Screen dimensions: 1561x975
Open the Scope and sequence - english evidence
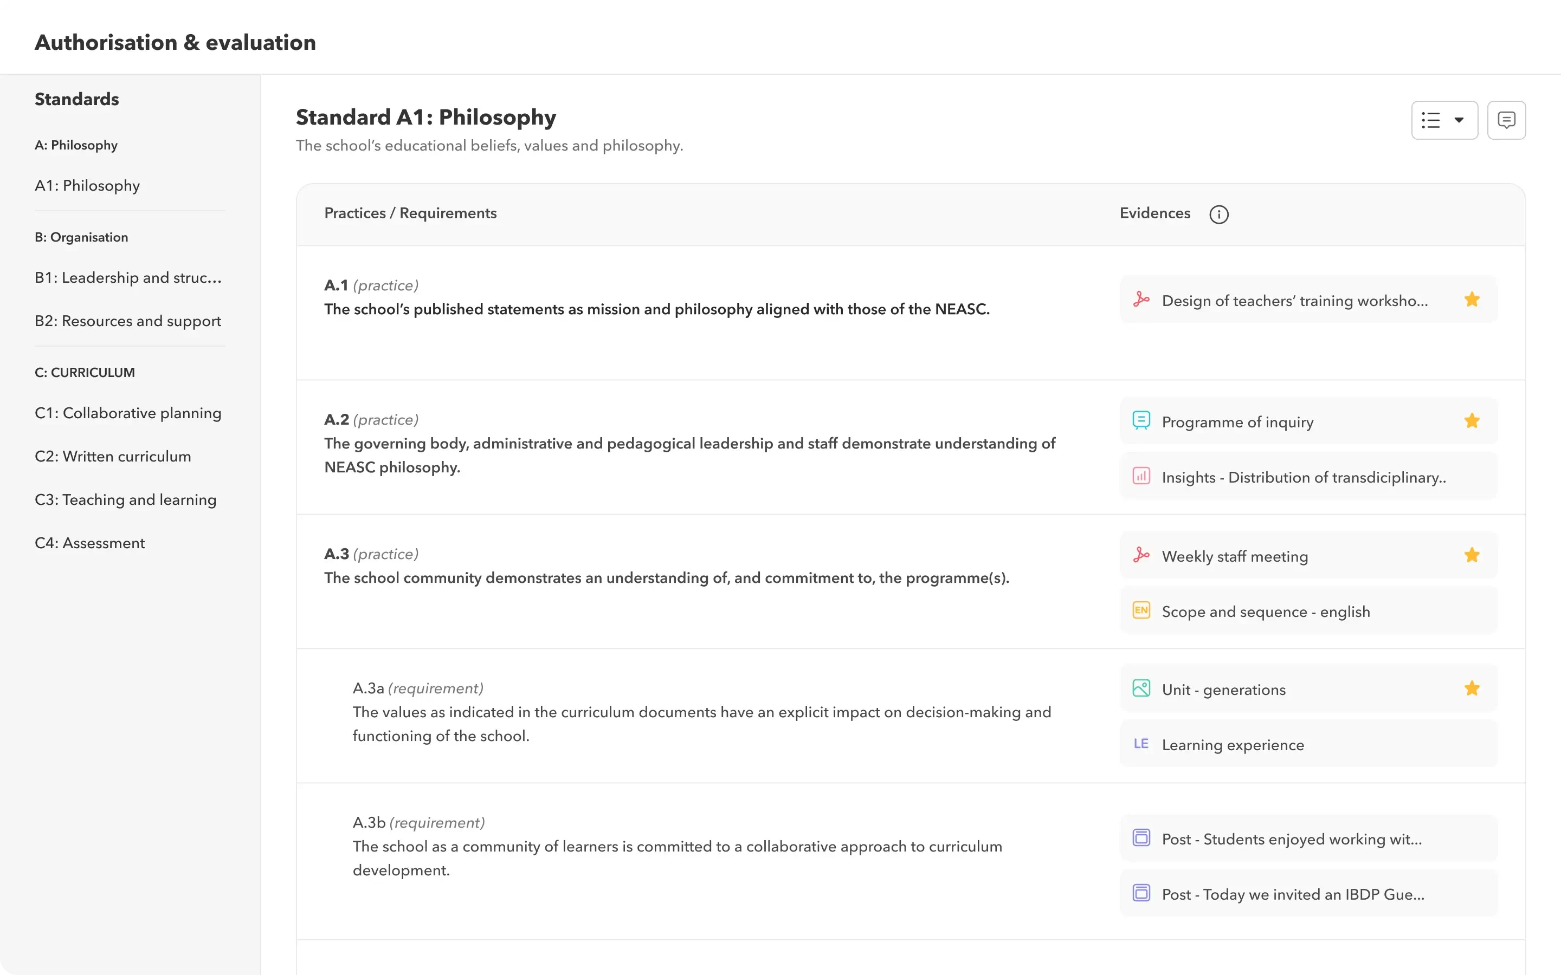1266,610
